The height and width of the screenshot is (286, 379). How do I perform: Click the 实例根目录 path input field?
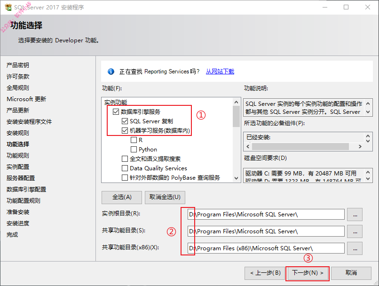(x=266, y=214)
